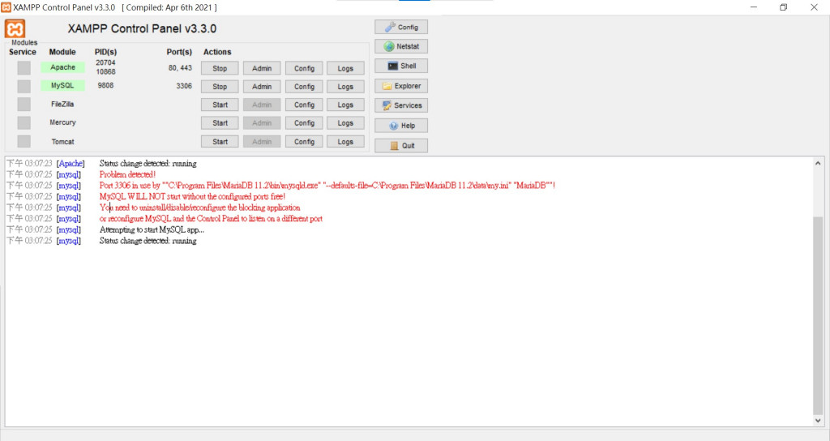Open the main Config wrench button
830x441 pixels.
401,27
